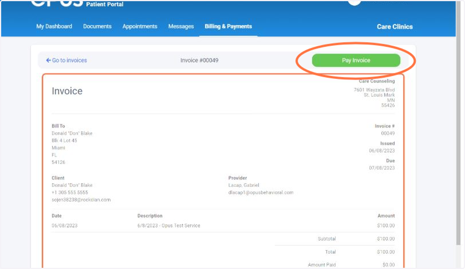The width and height of the screenshot is (465, 269).
Task: Click the Care Clinics label
Action: click(394, 27)
